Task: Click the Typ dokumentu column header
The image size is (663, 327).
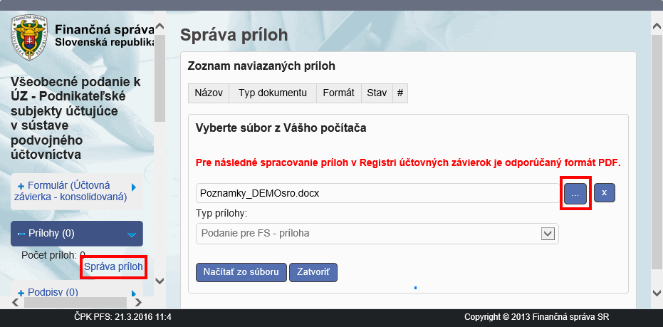Action: click(x=273, y=93)
